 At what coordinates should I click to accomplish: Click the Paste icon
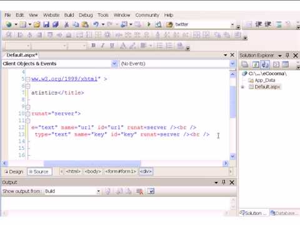(x=85, y=24)
